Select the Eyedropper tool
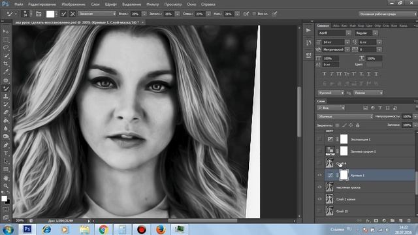This screenshot has height=235, width=418. pos(6,72)
